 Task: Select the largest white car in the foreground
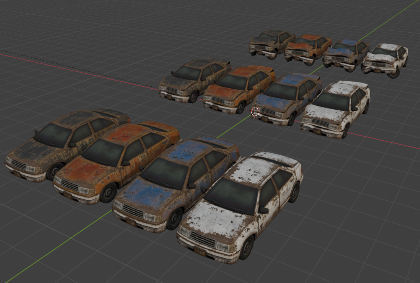point(241,208)
